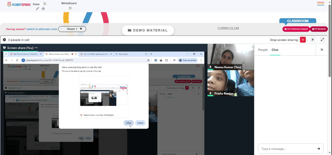Open DEMO MATERIAL
Viewport: 332px width, 155px height.
(148, 30)
